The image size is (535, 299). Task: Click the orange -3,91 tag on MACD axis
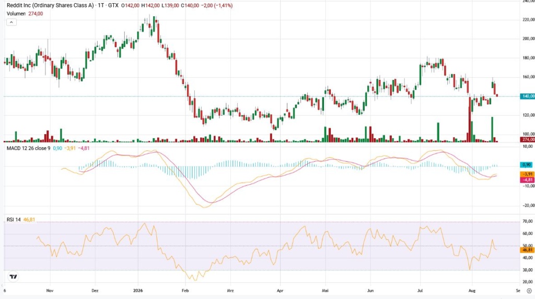pos(527,174)
